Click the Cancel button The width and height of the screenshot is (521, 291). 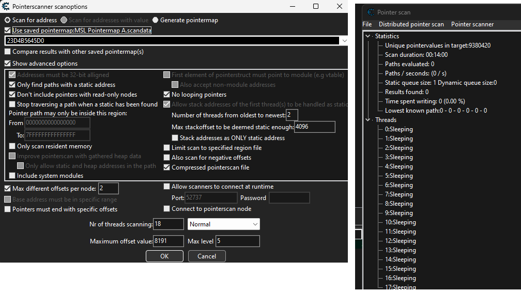tap(207, 256)
